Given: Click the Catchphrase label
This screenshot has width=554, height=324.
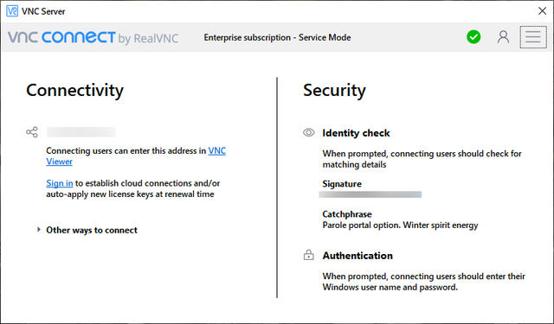Looking at the screenshot, I should pyautogui.click(x=346, y=214).
